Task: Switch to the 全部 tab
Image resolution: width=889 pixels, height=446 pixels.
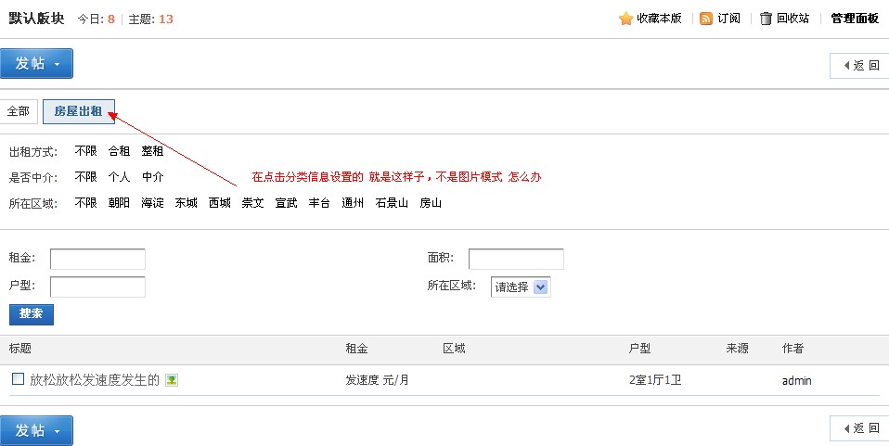Action: [19, 111]
